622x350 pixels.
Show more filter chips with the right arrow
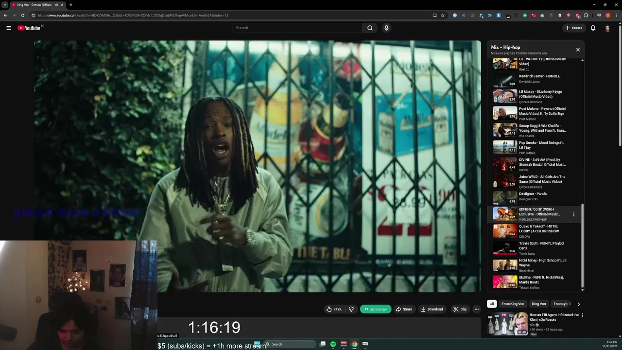coord(578,304)
